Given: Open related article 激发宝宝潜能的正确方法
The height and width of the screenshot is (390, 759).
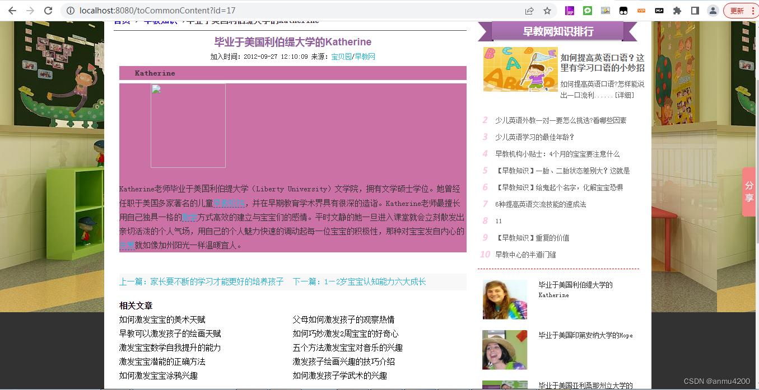Looking at the screenshot, I should click(162, 361).
